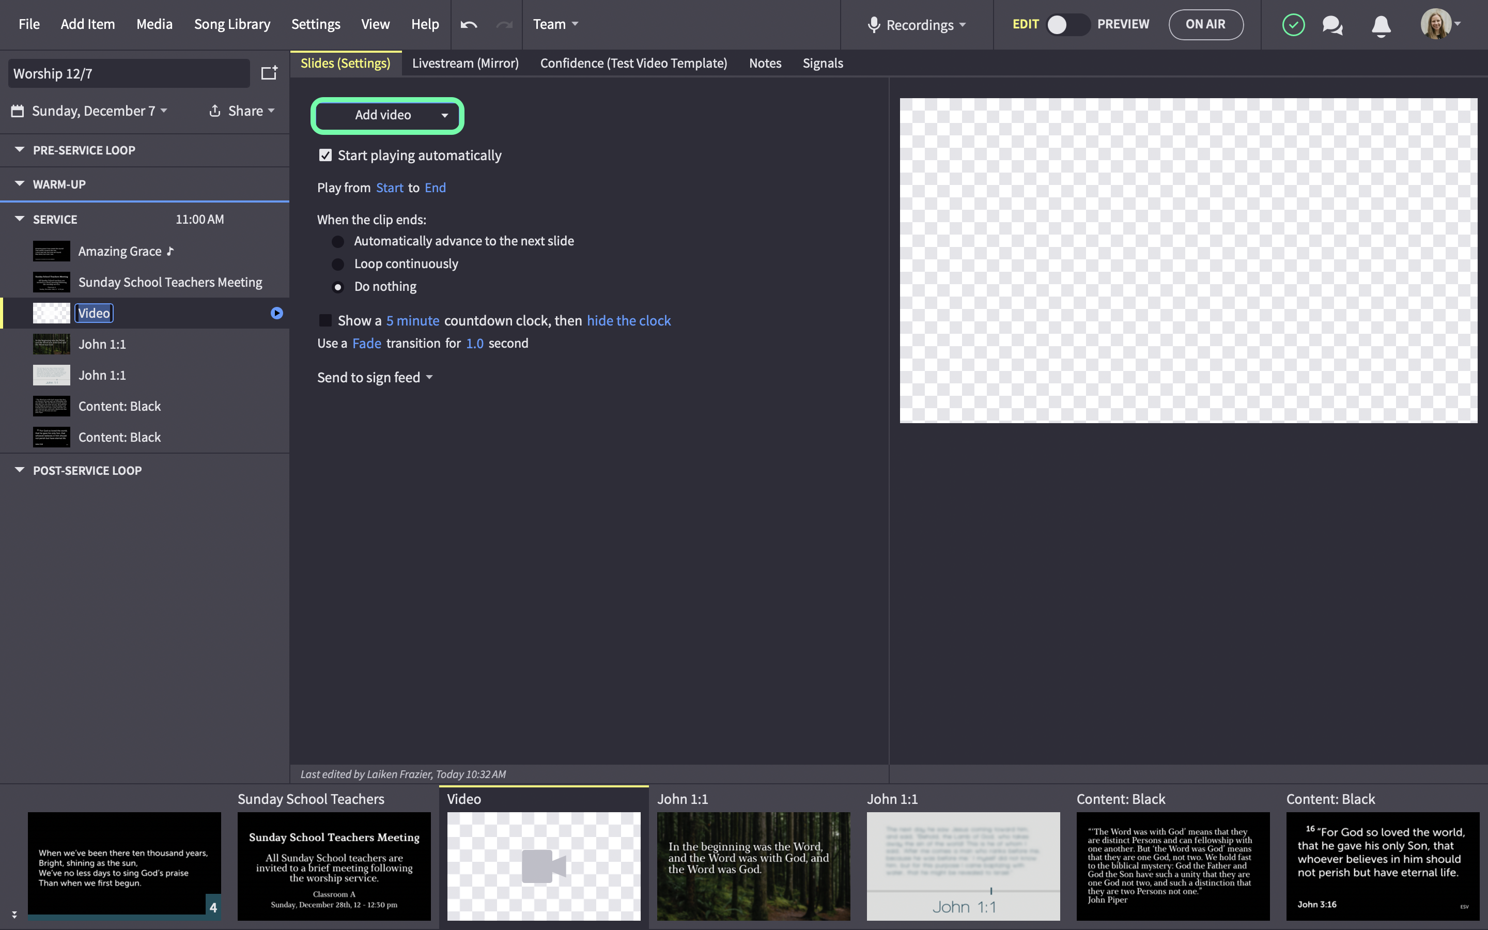Open the user profile avatar
The height and width of the screenshot is (930, 1488).
[x=1436, y=24]
